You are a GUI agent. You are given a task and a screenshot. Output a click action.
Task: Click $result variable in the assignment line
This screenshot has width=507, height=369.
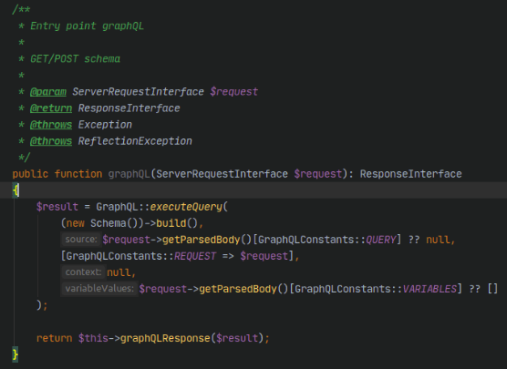(57, 207)
